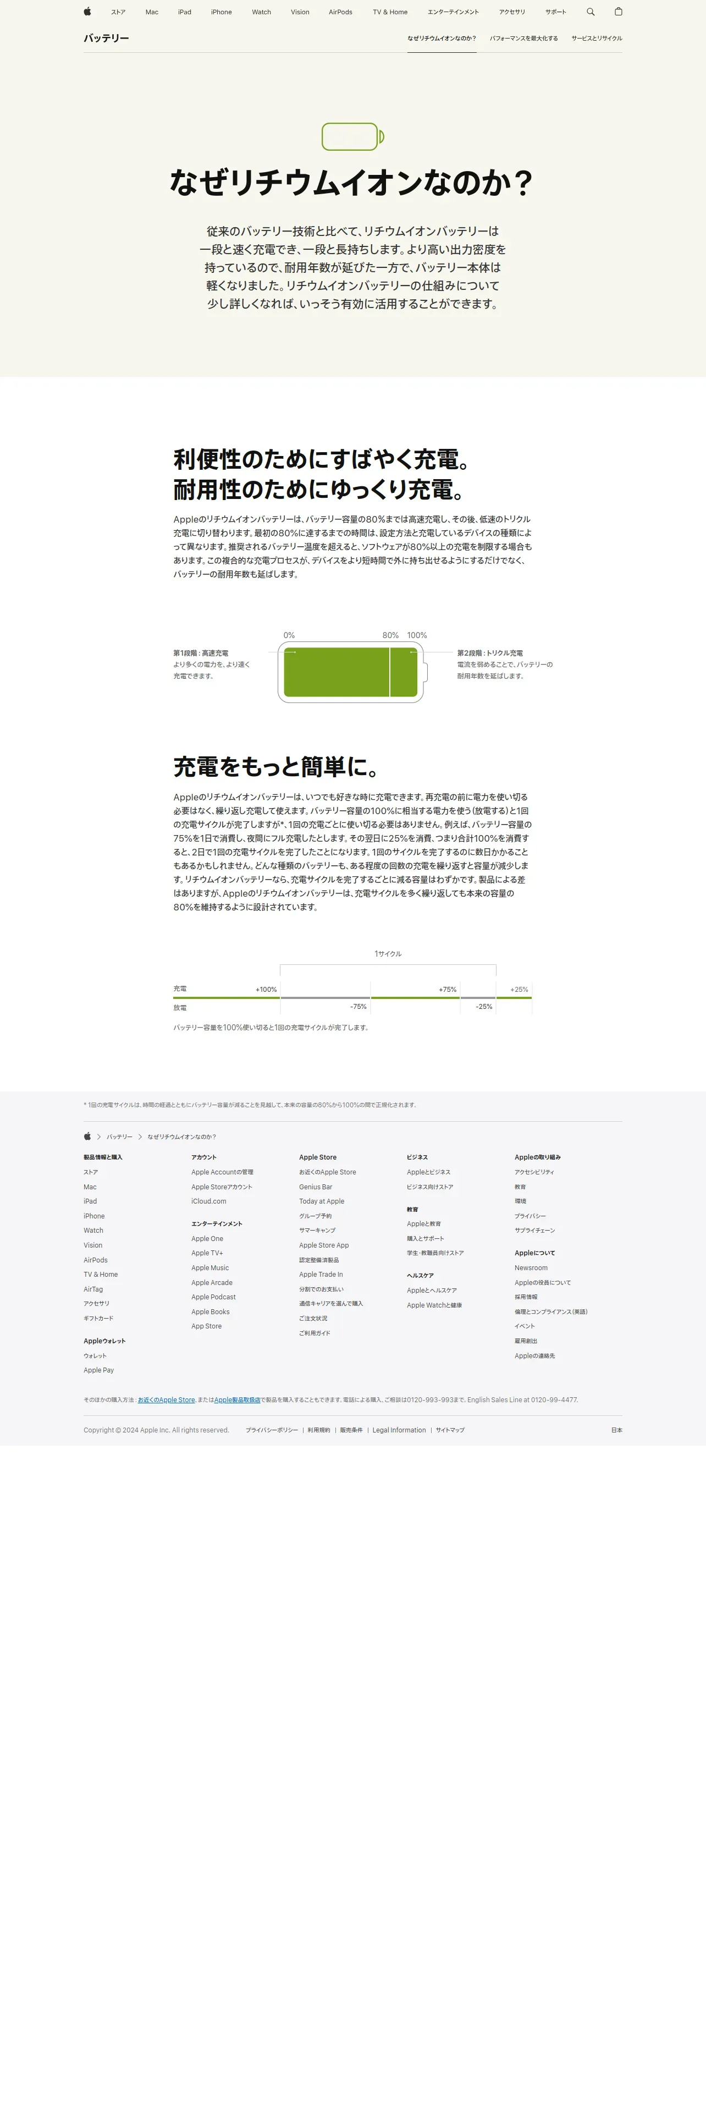Open Apple Podcast footer link
The width and height of the screenshot is (706, 2119).
(214, 1297)
